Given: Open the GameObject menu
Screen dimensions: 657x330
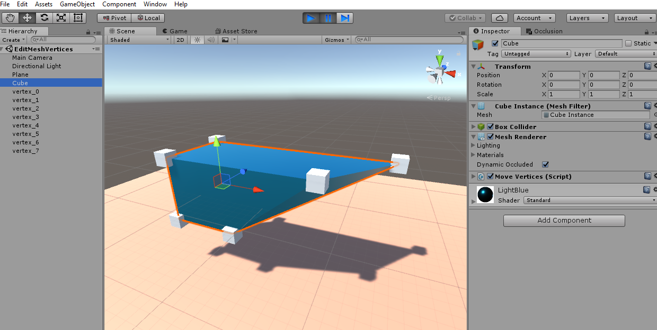Looking at the screenshot, I should point(77,4).
